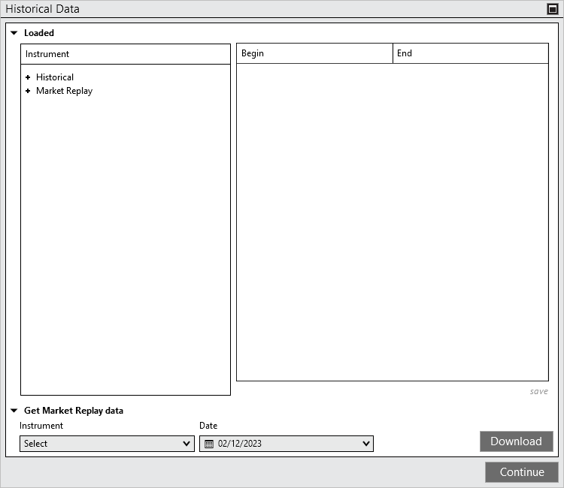The height and width of the screenshot is (488, 564).
Task: Select the Historical tree item label
Action: 55,77
